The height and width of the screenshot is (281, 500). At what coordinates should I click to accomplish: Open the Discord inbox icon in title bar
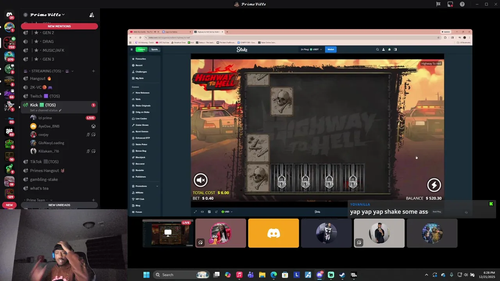[450, 4]
